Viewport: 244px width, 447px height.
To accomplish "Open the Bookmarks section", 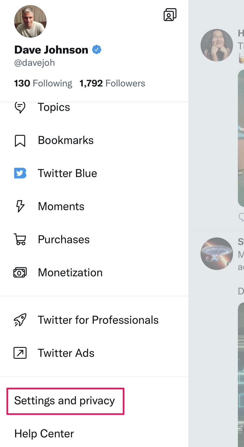I will click(65, 140).
